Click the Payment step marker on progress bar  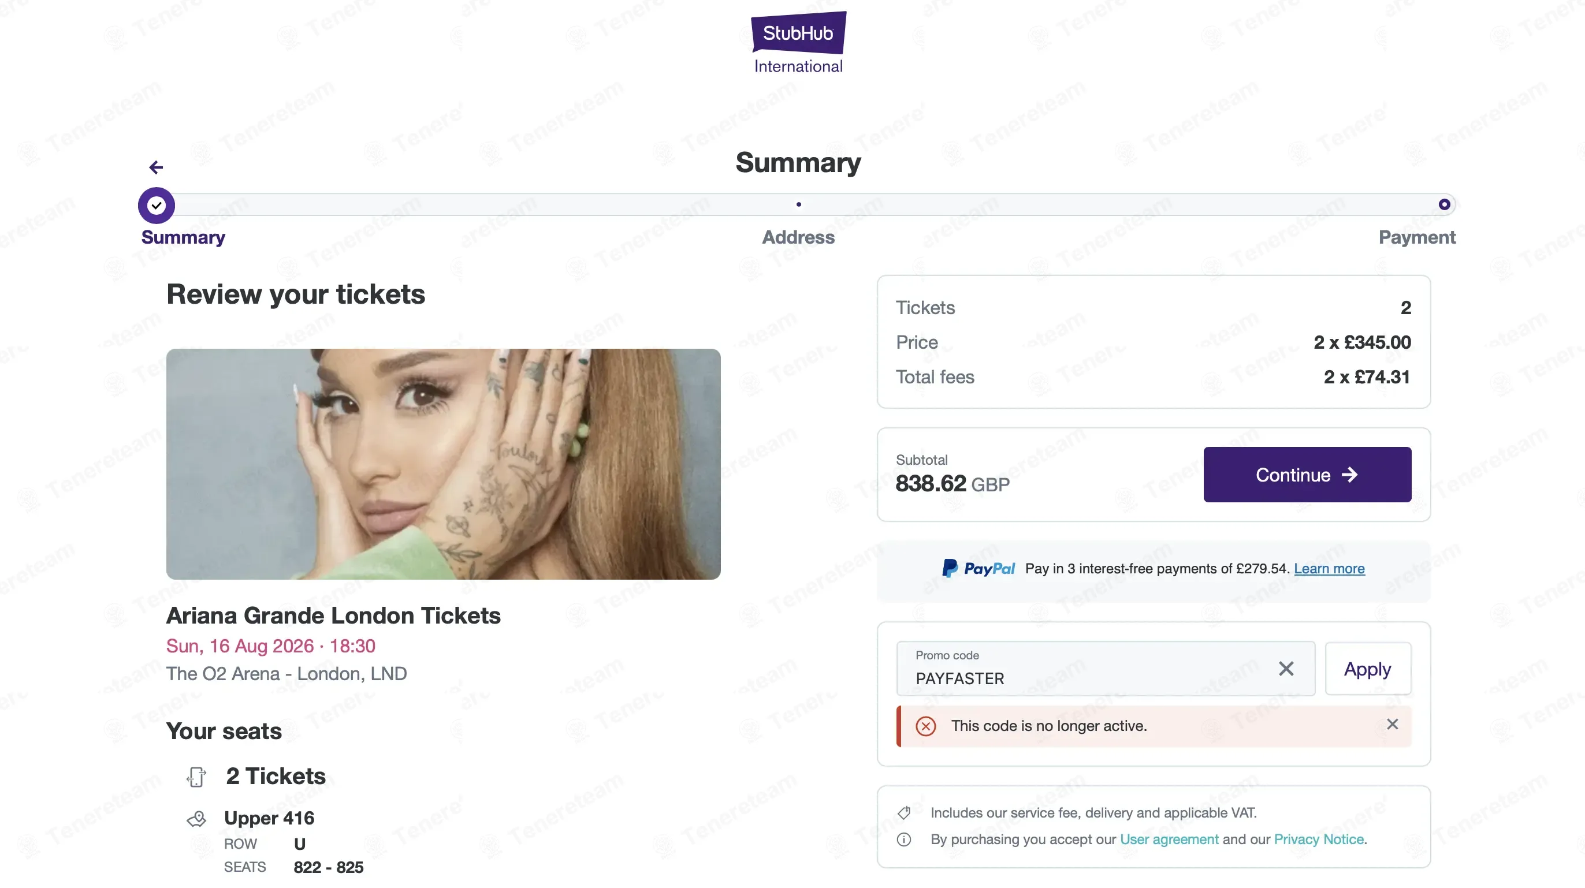pos(1444,204)
